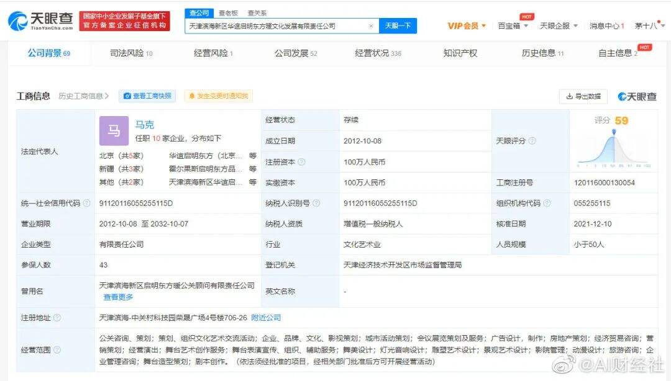
Task: Open the VIP会员 dropdown
Action: (467, 25)
